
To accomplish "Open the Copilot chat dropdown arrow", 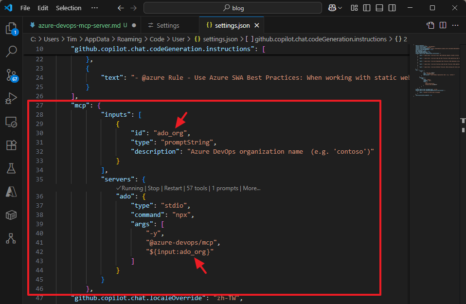I will [x=340, y=8].
